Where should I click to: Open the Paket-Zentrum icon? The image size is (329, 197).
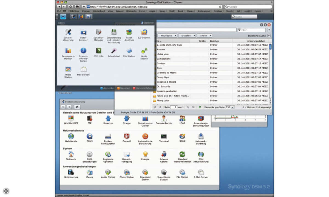(129, 35)
